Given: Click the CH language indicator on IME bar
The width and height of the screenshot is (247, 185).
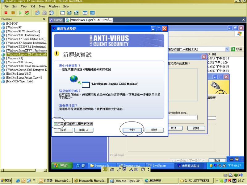Looking at the screenshot, I should coord(105,169).
